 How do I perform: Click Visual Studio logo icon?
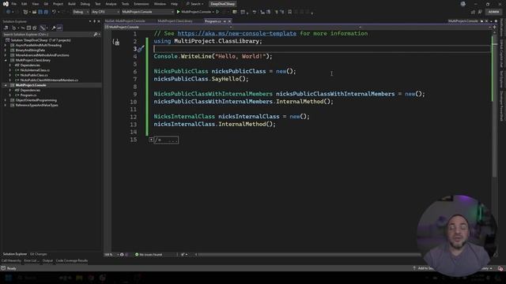[6, 4]
